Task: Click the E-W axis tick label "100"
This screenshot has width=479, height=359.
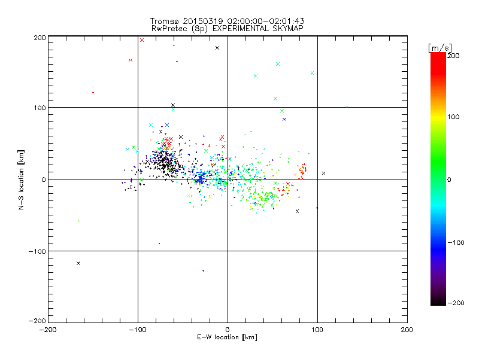Action: [x=317, y=330]
